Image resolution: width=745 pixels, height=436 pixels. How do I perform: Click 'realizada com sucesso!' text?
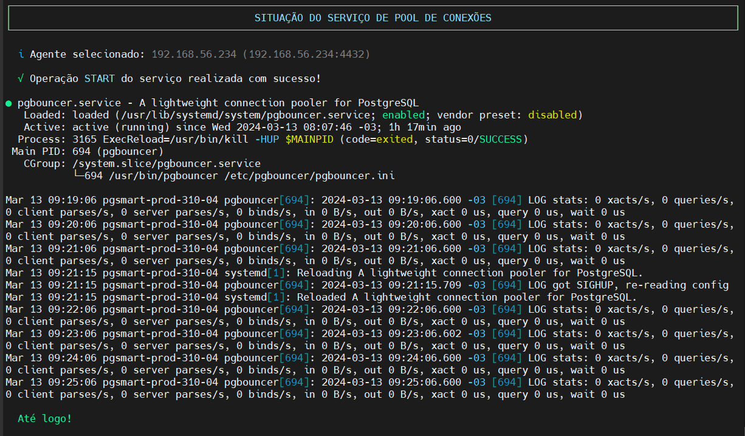pyautogui.click(x=255, y=79)
